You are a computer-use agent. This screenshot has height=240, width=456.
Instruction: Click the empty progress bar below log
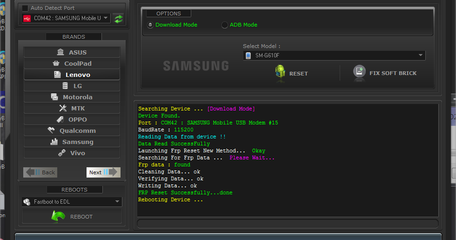tap(288, 224)
